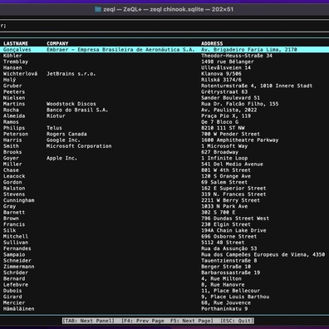Select the Zimmermann last name
329x329 pixels.
[x=19, y=267]
